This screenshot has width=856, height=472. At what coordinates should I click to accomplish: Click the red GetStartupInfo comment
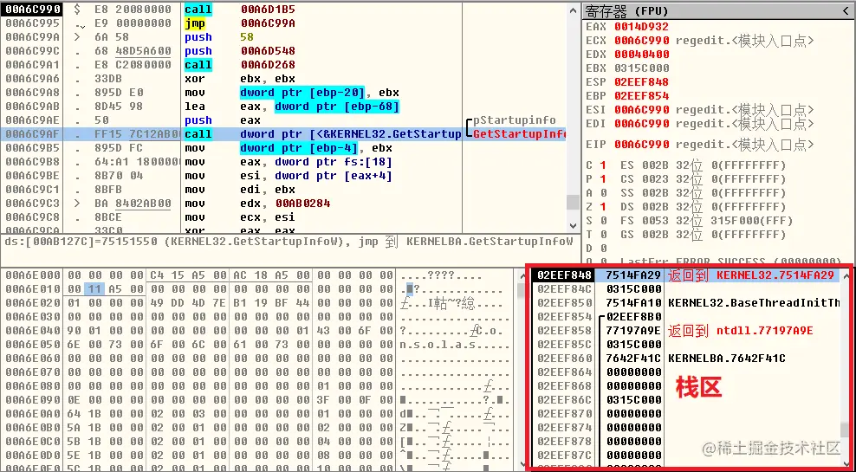click(519, 134)
